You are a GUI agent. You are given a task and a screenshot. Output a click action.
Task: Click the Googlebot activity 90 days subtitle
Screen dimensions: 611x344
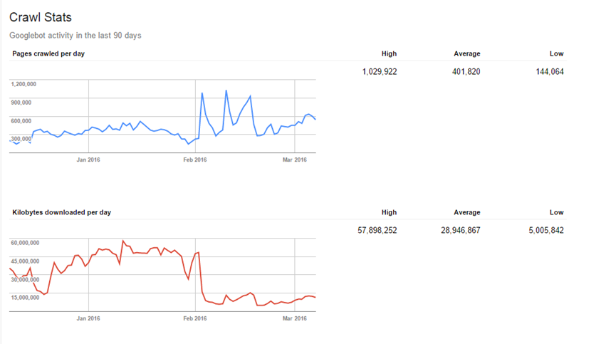click(x=77, y=35)
